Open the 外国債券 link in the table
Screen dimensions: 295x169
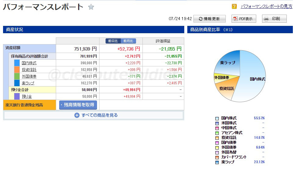coord(29,76)
